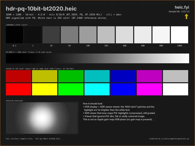195x146 pixels.
Task: Select the bright red swatch in lower row
Action: click(18, 89)
